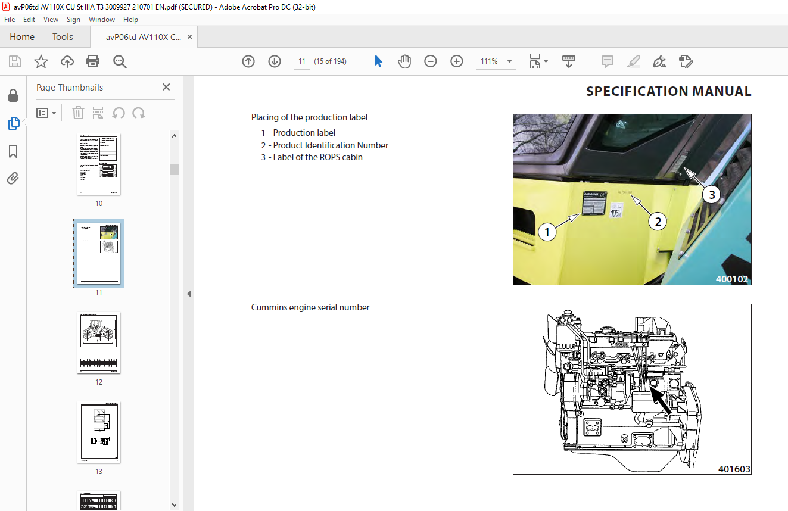788x511 pixels.
Task: Click the 'SPECIFICATION MANUAL' heading
Action: (x=669, y=91)
